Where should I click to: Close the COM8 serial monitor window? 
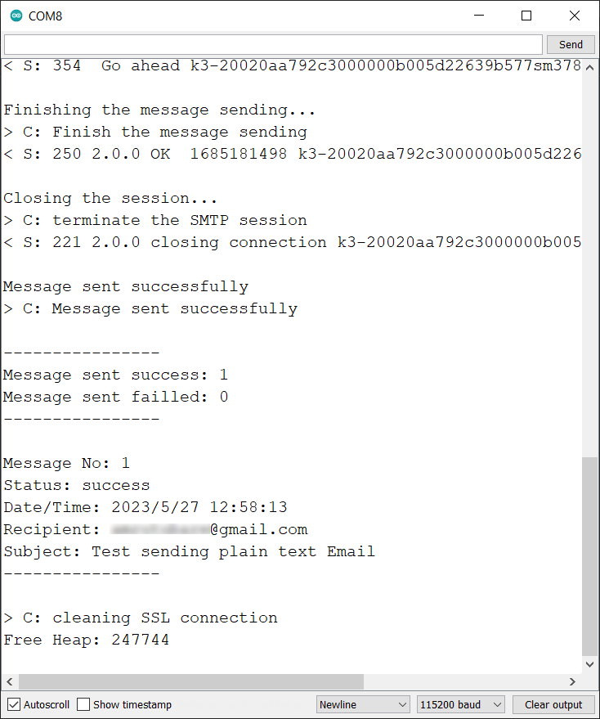pos(574,16)
